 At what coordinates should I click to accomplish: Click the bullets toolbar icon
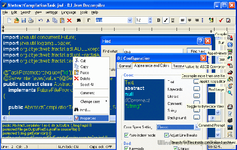(x=202, y=20)
